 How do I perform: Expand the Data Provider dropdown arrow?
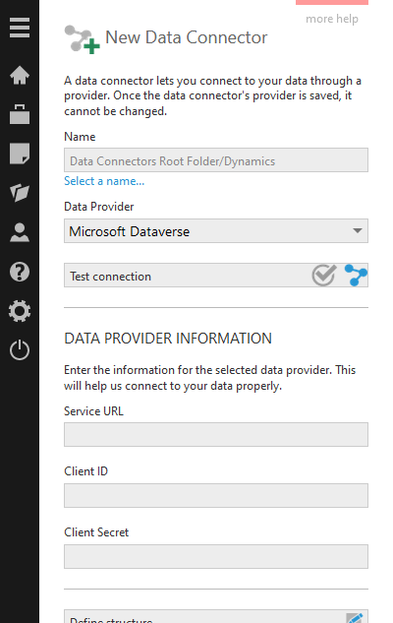[358, 230]
